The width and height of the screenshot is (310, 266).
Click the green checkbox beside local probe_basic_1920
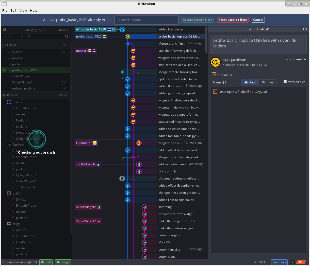pyautogui.click(x=4, y=70)
